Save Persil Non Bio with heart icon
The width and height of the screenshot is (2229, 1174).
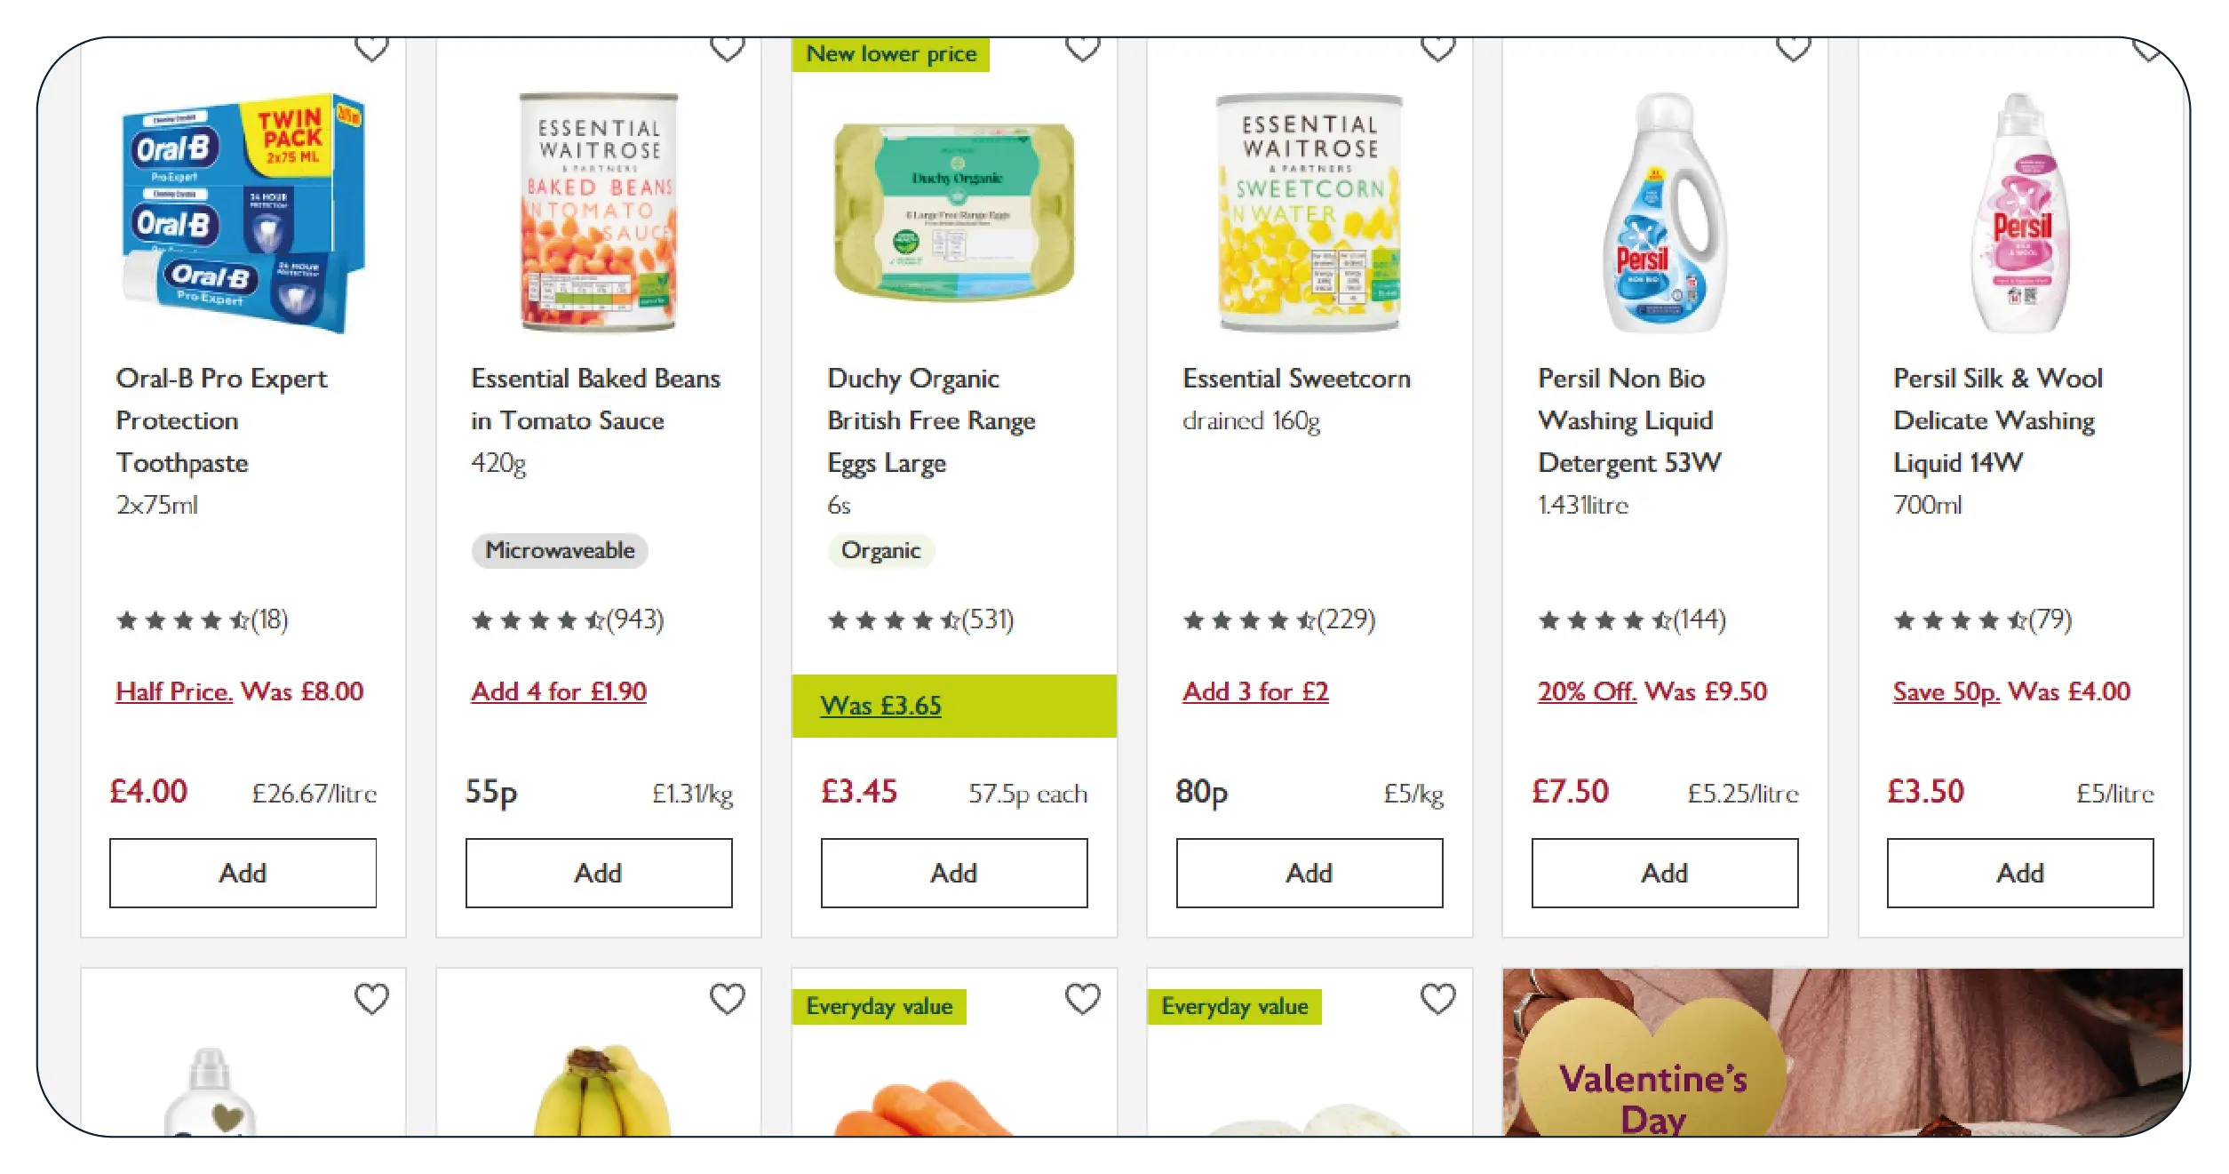[x=1793, y=49]
